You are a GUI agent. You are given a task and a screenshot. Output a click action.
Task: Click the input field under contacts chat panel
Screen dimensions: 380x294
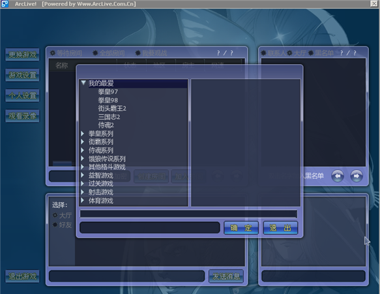tap(314, 276)
